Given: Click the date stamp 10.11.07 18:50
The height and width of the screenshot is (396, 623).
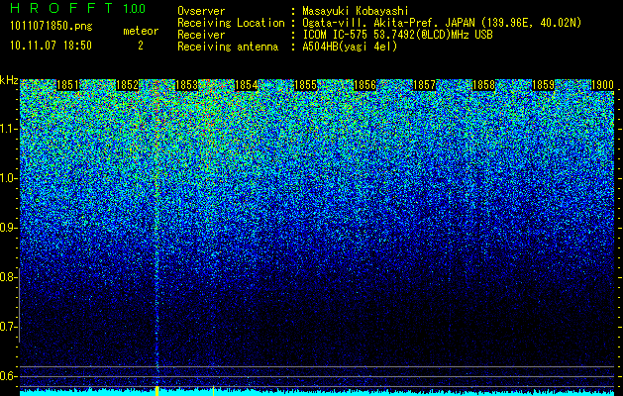Looking at the screenshot, I should (x=51, y=46).
